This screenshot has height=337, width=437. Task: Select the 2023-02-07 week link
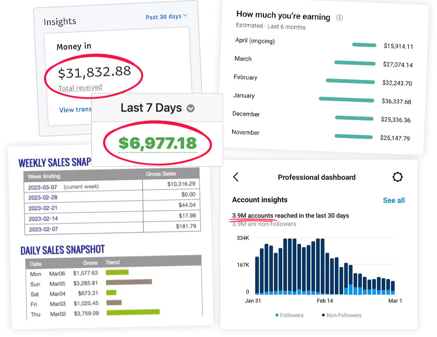[43, 229]
